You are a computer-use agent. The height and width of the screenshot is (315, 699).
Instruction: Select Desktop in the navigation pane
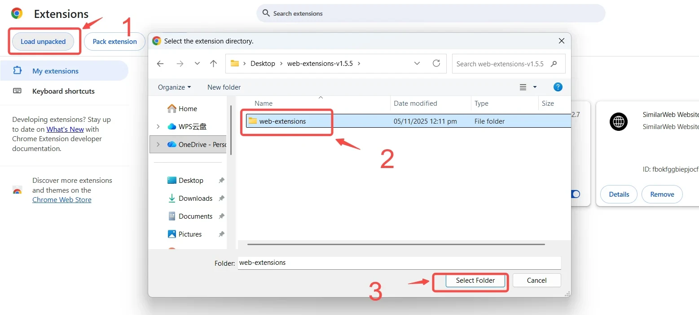click(191, 180)
